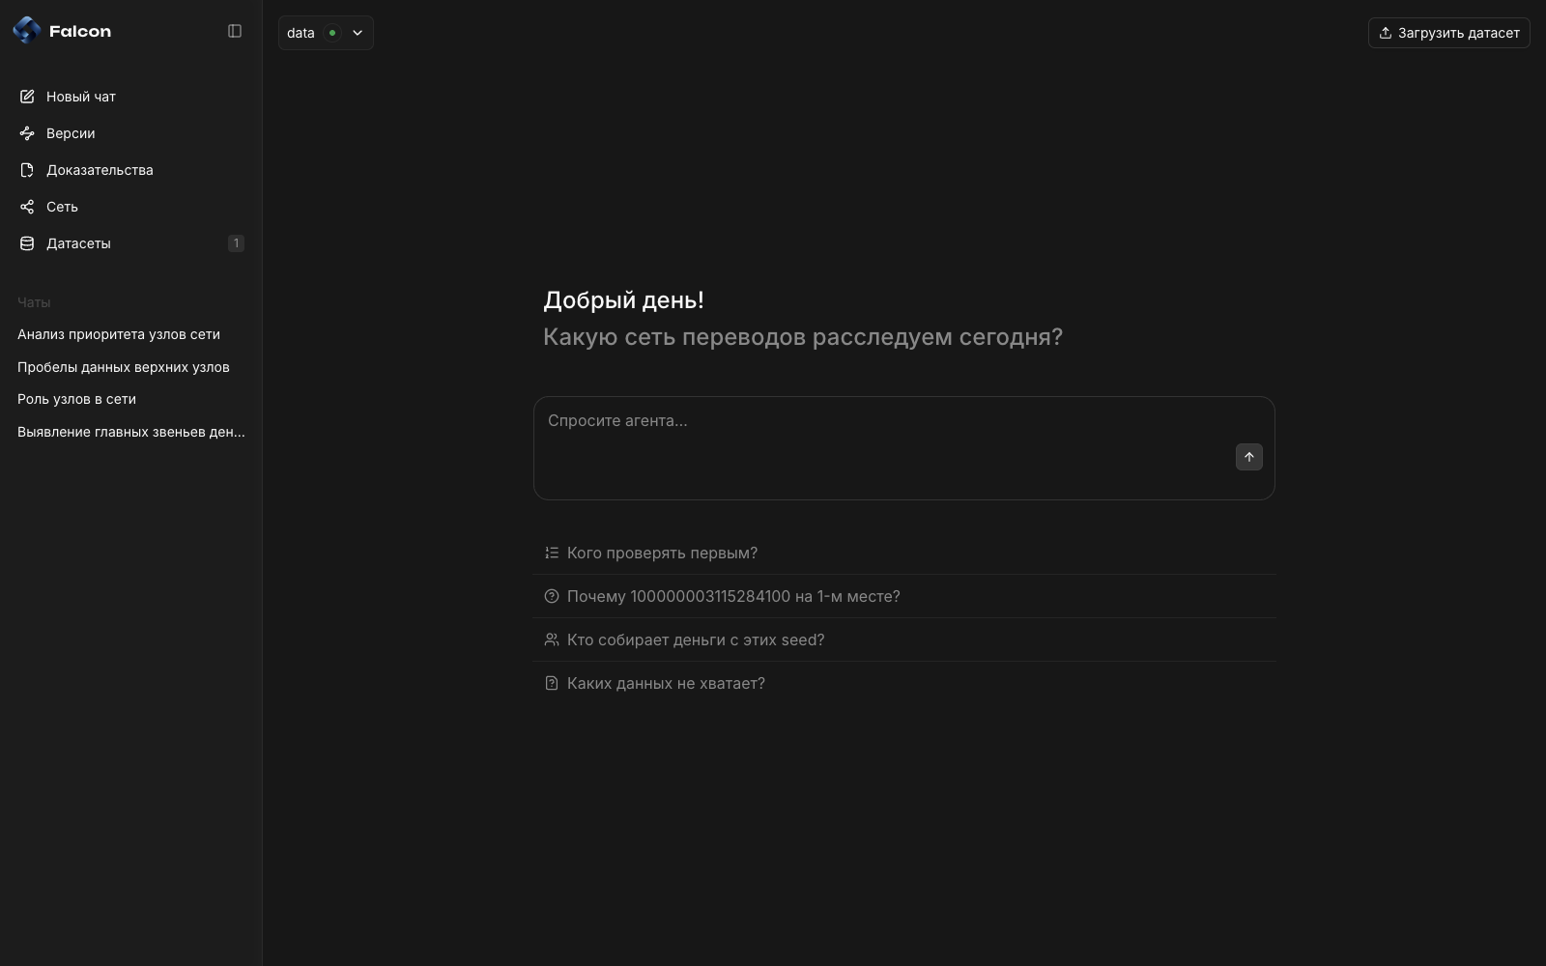
Task: Click the Загрузить датасет button label
Action: coord(1459,33)
